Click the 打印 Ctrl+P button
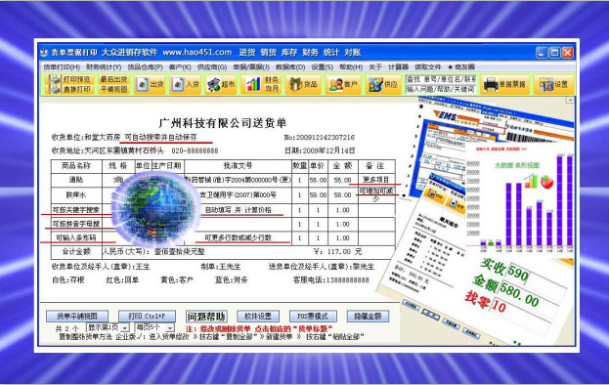609x385 pixels. 147,317
